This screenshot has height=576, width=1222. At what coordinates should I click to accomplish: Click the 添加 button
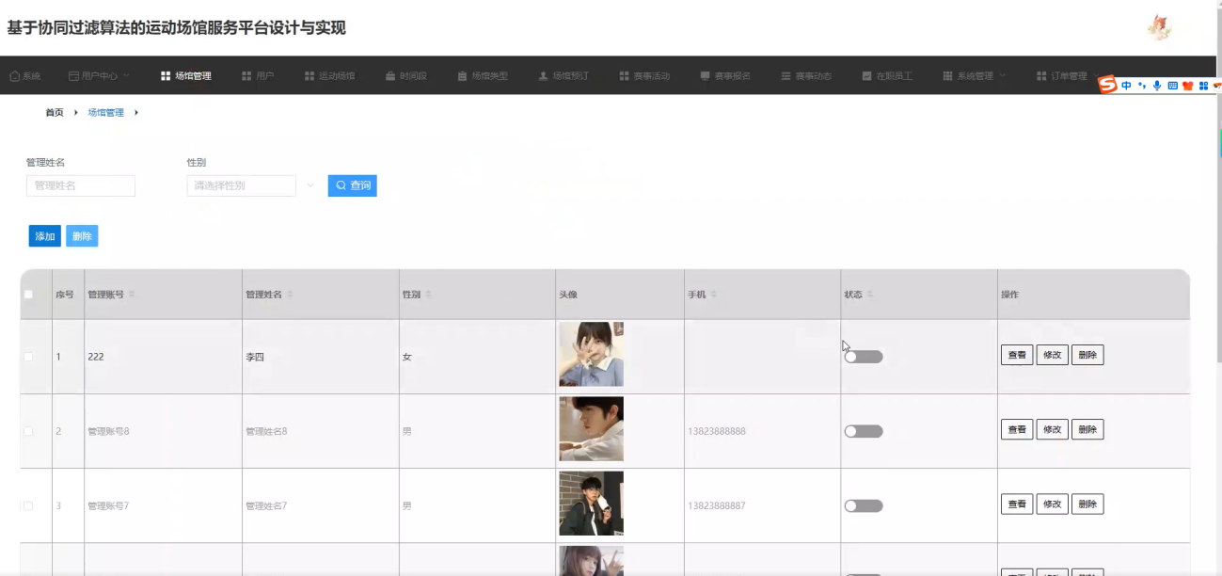[x=45, y=236]
